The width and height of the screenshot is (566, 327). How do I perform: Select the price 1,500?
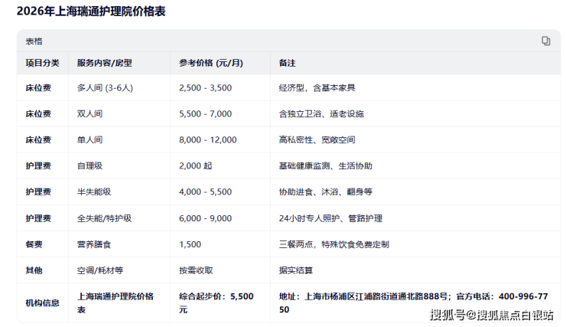coord(190,244)
